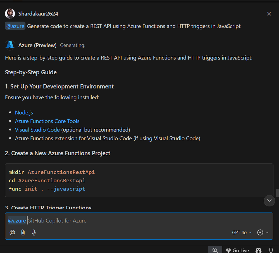
Task: Click the Shardakaur2624 user avatar
Action: pos(10,13)
